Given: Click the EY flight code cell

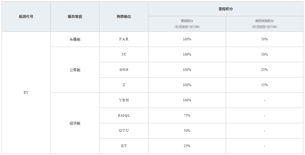Looking at the screenshot, I should click(26, 93).
